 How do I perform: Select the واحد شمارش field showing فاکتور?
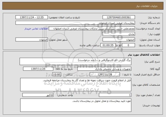38,95
